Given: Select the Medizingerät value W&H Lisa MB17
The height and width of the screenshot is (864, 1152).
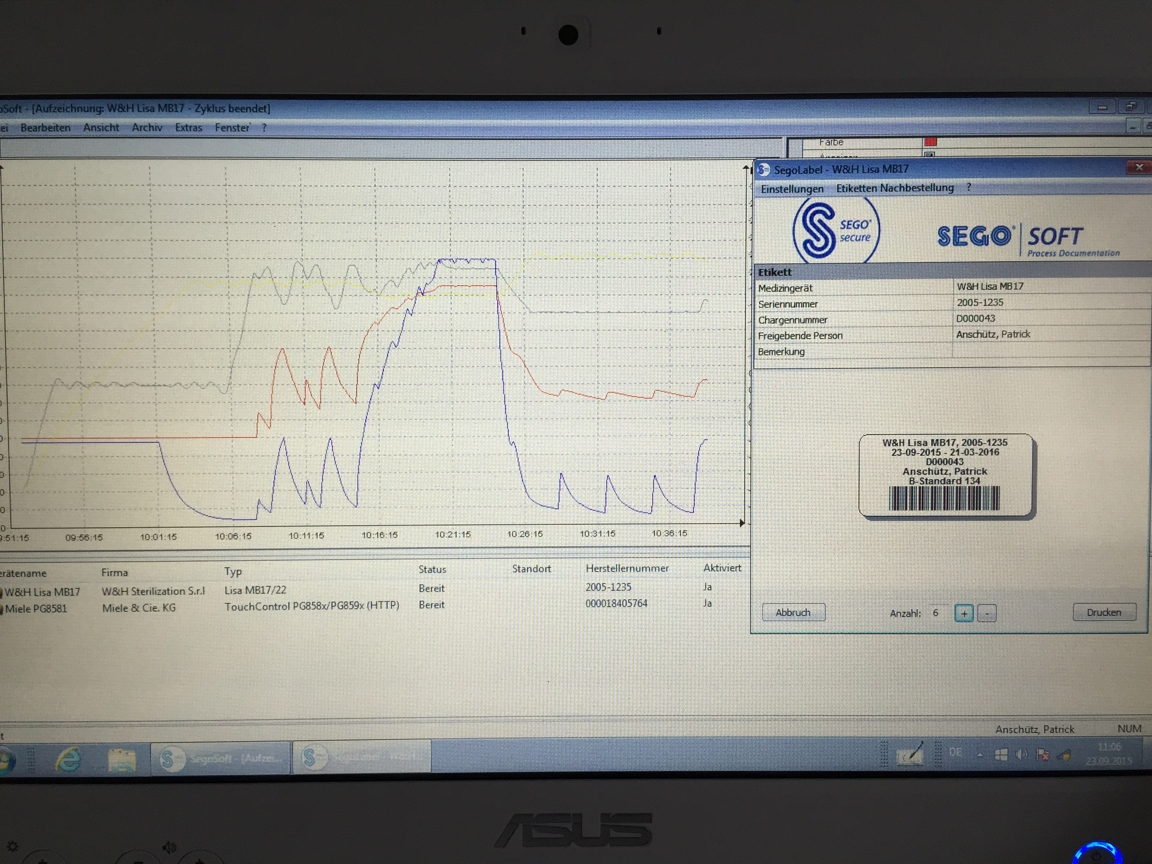Looking at the screenshot, I should (x=990, y=287).
